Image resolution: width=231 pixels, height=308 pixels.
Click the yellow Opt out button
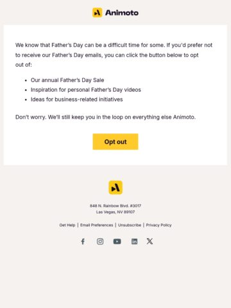click(116, 142)
